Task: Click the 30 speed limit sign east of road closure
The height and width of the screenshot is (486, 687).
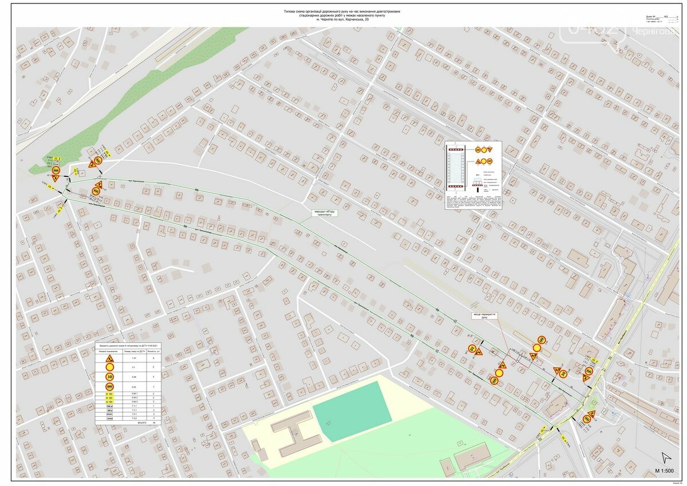Action: click(563, 374)
